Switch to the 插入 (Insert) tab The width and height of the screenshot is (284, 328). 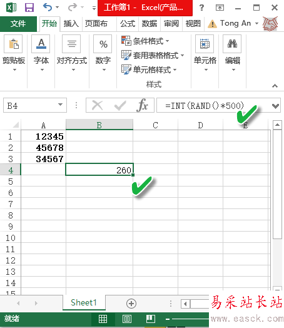(71, 24)
